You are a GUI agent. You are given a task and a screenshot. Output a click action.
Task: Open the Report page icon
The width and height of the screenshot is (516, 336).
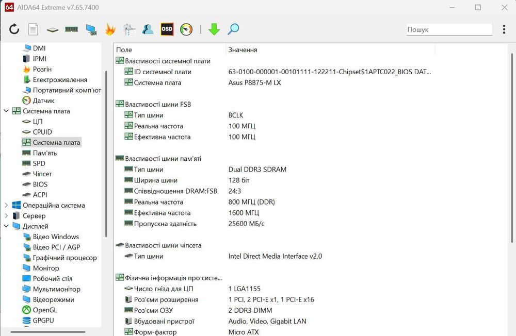[33, 29]
